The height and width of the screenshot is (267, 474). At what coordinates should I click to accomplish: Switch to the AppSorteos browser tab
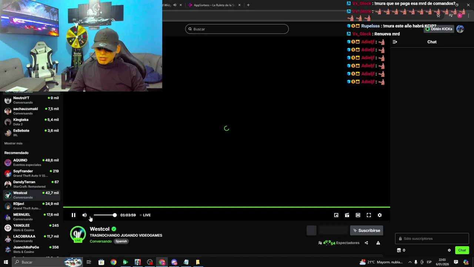214,5
